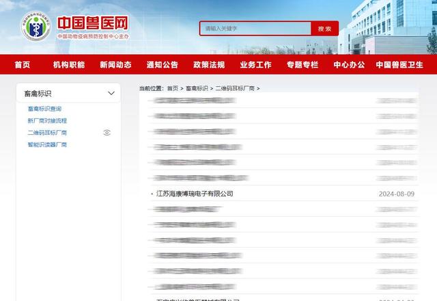
Task: Go to 畜禽标识 in the breadcrumb
Action: coord(197,88)
